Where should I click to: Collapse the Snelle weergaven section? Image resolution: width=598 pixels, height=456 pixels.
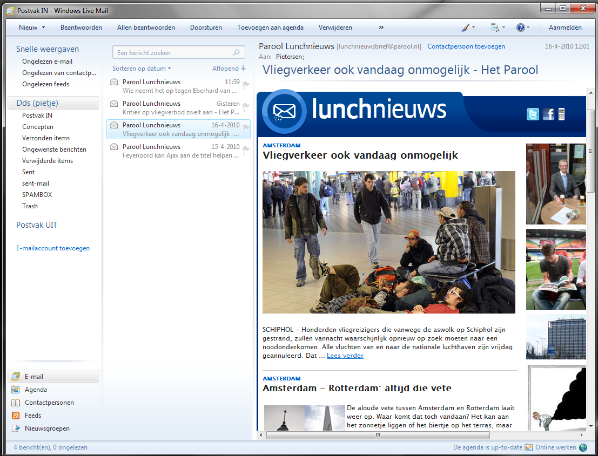(x=48, y=49)
